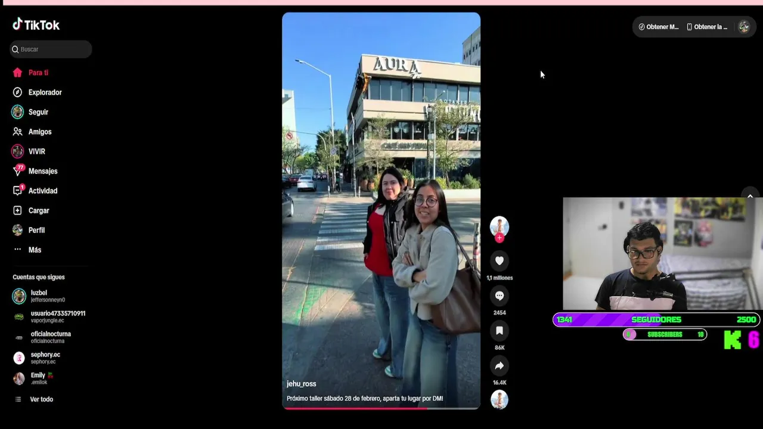The width and height of the screenshot is (763, 429).
Task: Open usuario47335710911 followed account
Action: (48, 316)
